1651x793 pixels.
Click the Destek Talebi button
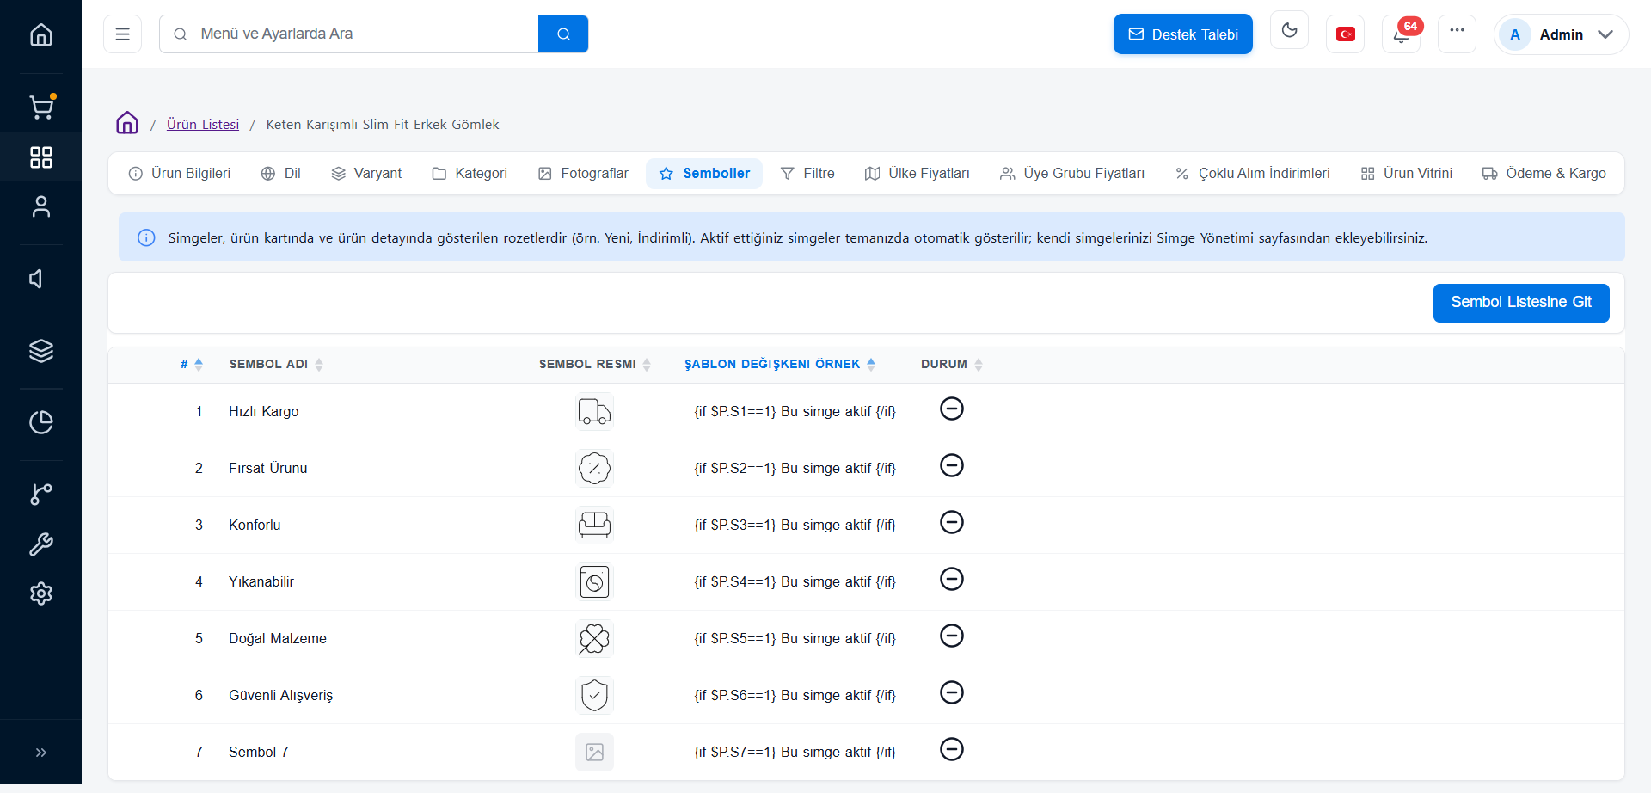click(x=1183, y=34)
